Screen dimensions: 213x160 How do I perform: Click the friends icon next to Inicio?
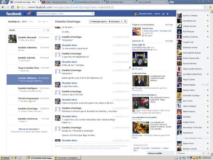(x=163, y=14)
